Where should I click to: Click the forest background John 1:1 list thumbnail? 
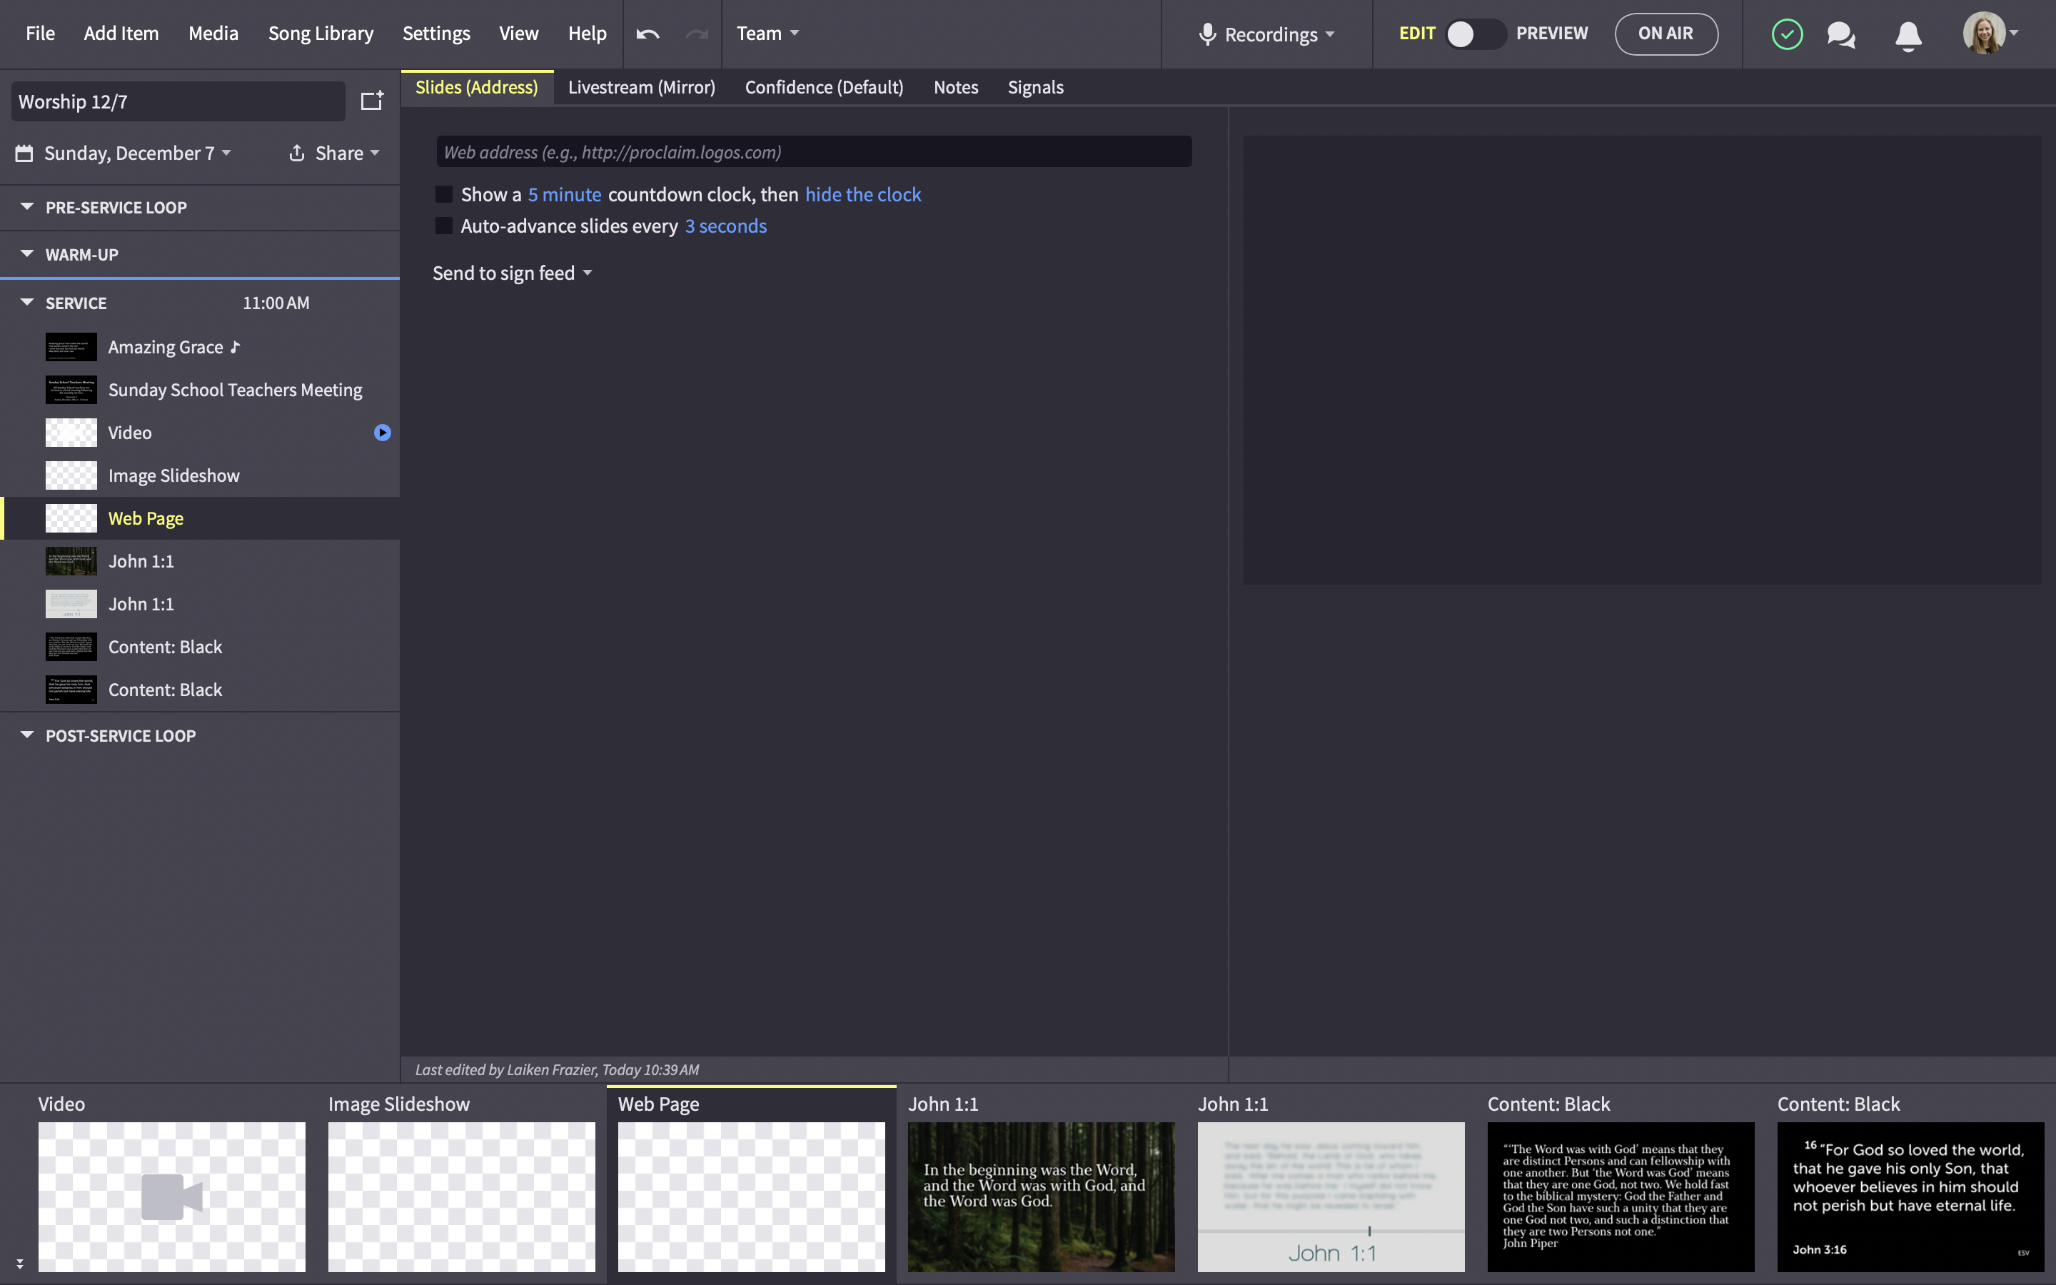71,561
